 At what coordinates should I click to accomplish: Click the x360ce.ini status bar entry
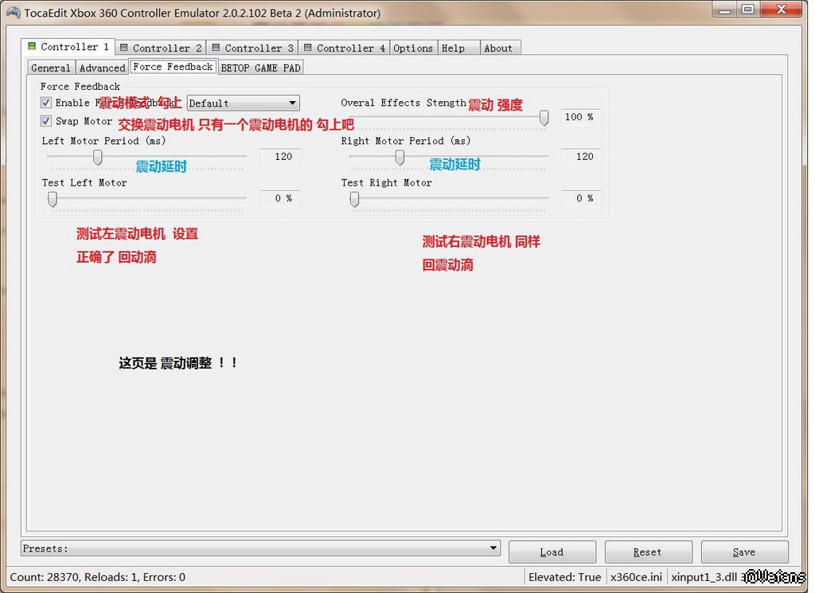tap(636, 577)
